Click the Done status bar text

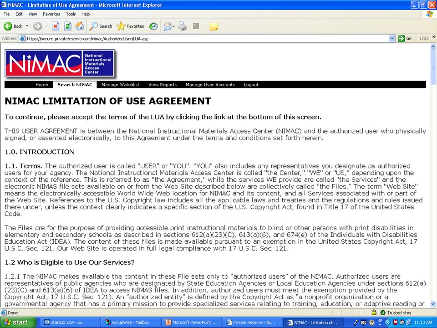pos(13,313)
